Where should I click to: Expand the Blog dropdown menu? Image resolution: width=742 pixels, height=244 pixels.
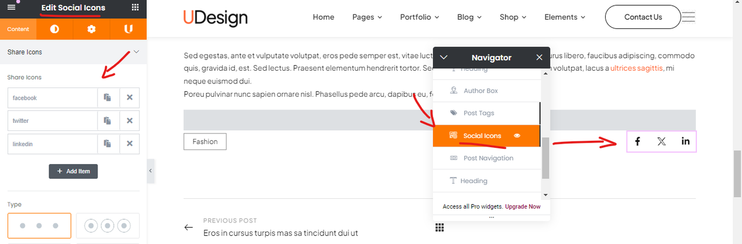point(470,17)
